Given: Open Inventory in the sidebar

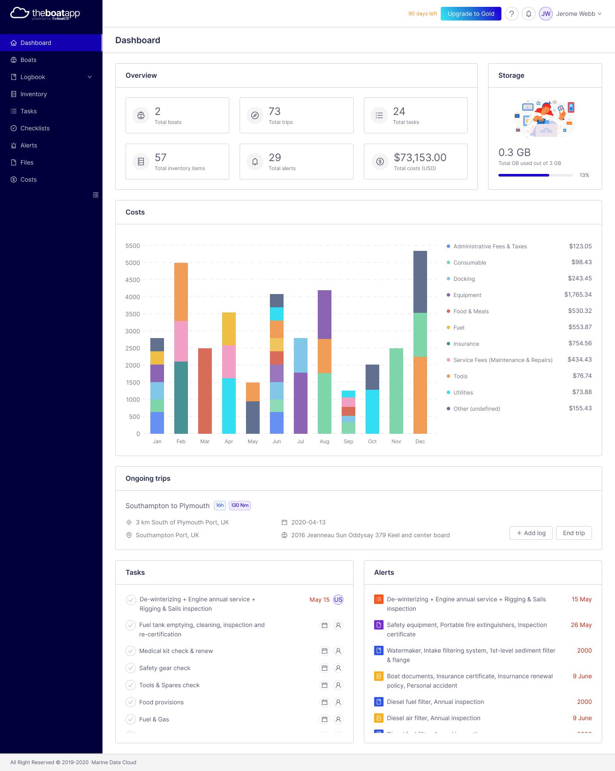Looking at the screenshot, I should (51, 94).
